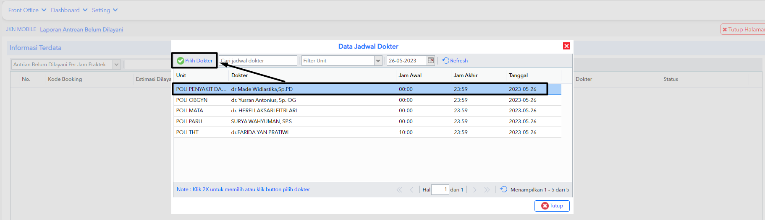Open the Front Office menu
This screenshot has height=220, width=765.
pyautogui.click(x=27, y=10)
